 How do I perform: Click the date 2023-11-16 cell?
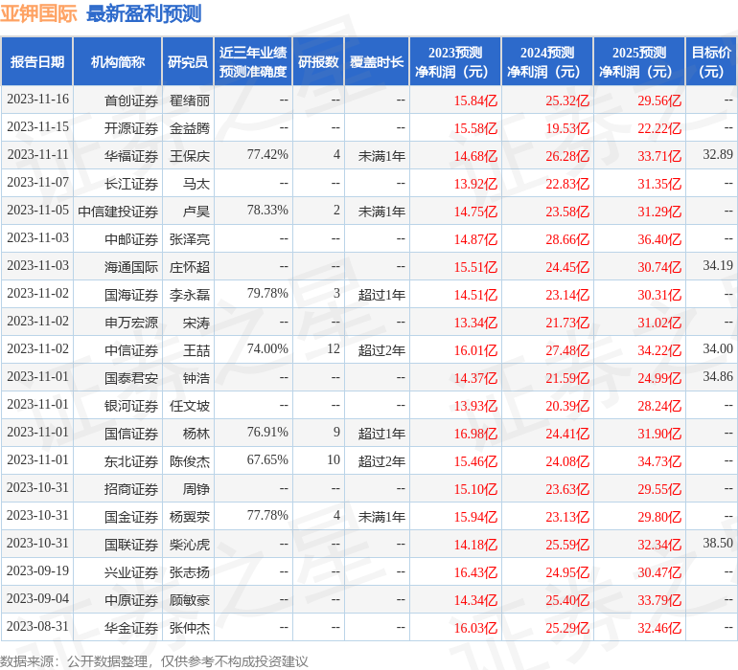coord(37,100)
